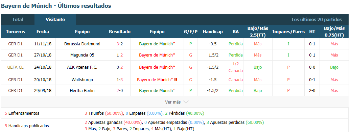Image resolution: width=351 pixels, height=133 pixels.
Task: Click the G/E/P column header
Action: 190,31
